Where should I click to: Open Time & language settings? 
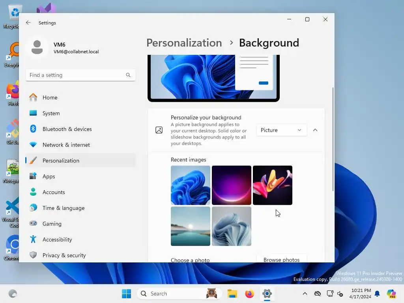click(80, 208)
